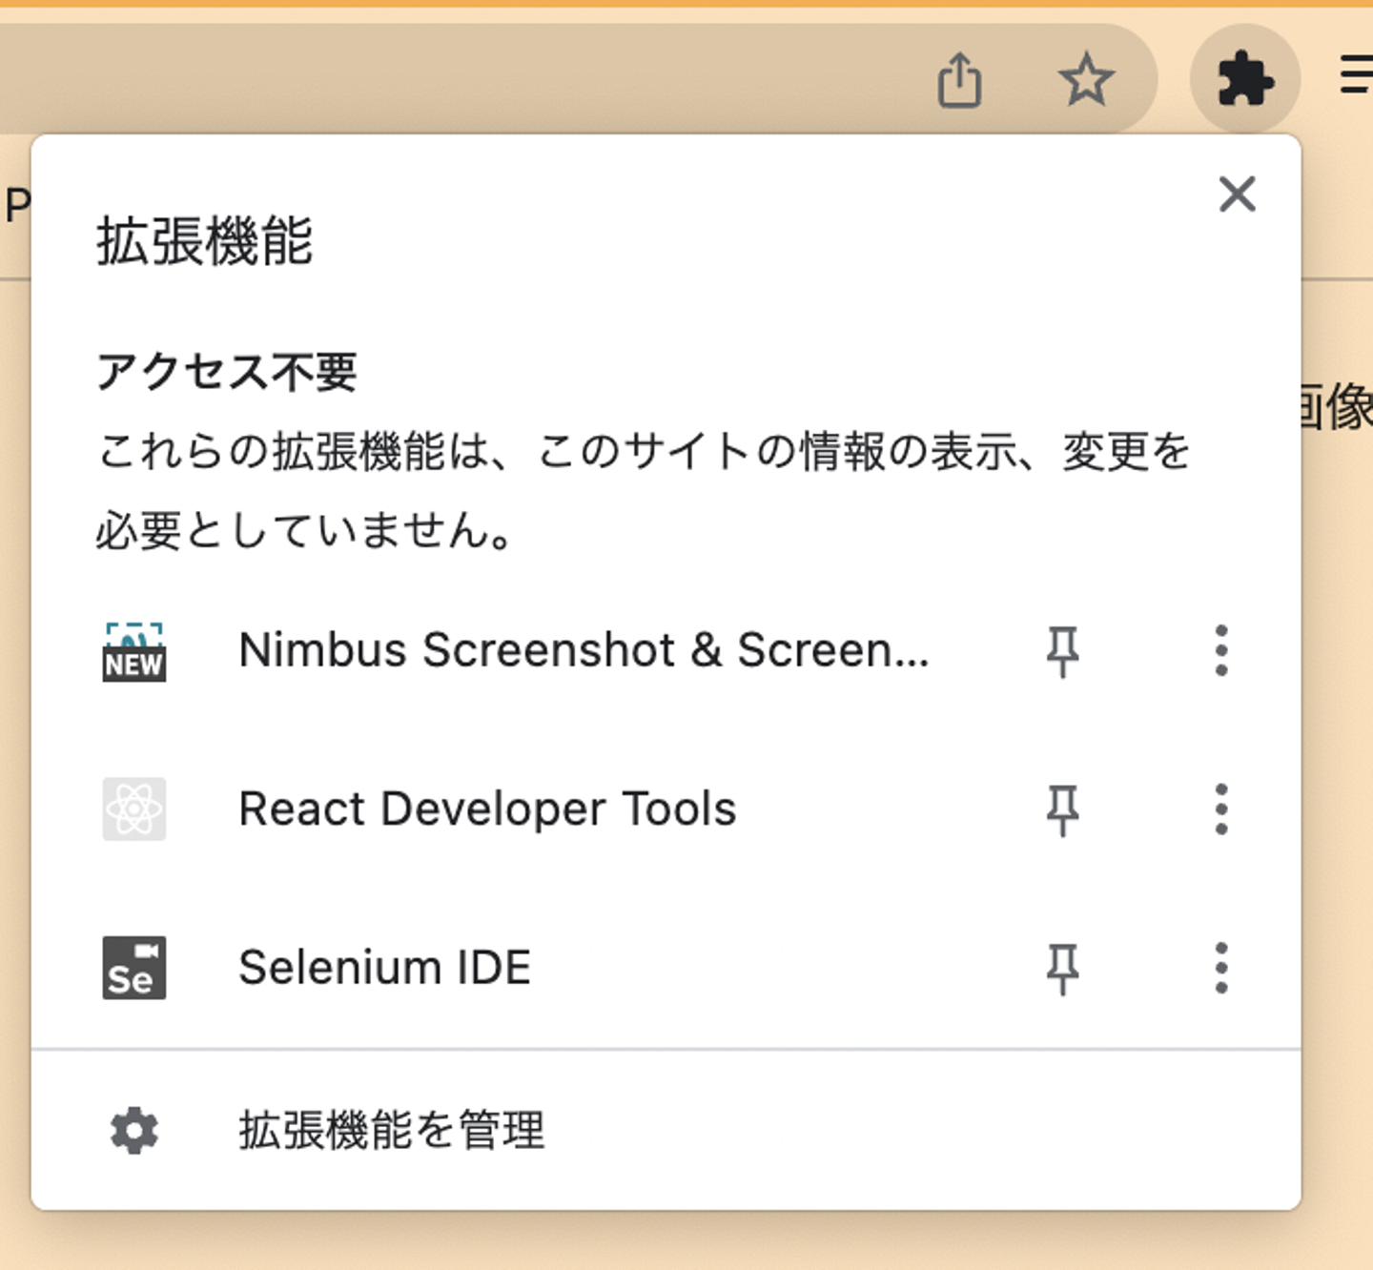Close the 拡張機能 popup
Screen dimensions: 1373x1270
1237,195
